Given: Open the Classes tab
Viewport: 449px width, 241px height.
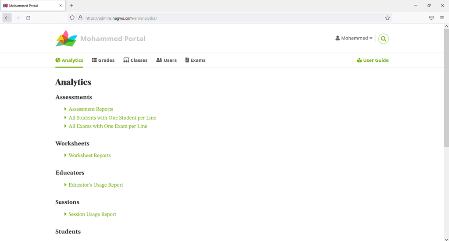Looking at the screenshot, I should pyautogui.click(x=135, y=60).
